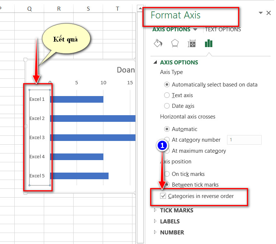Select the AXIS OPTIONS tab header
This screenshot has width=276, height=244.
(171, 29)
